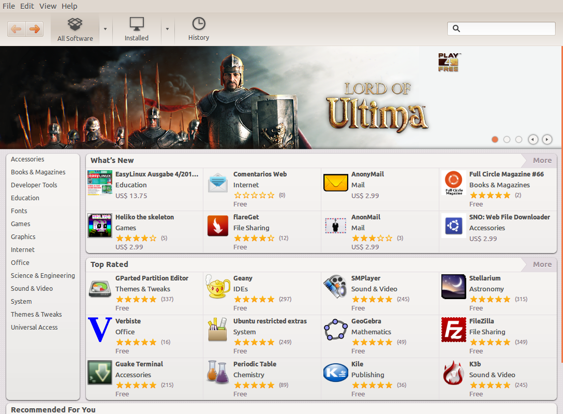Click the vertical scrollbar on right edge

pos(562,204)
